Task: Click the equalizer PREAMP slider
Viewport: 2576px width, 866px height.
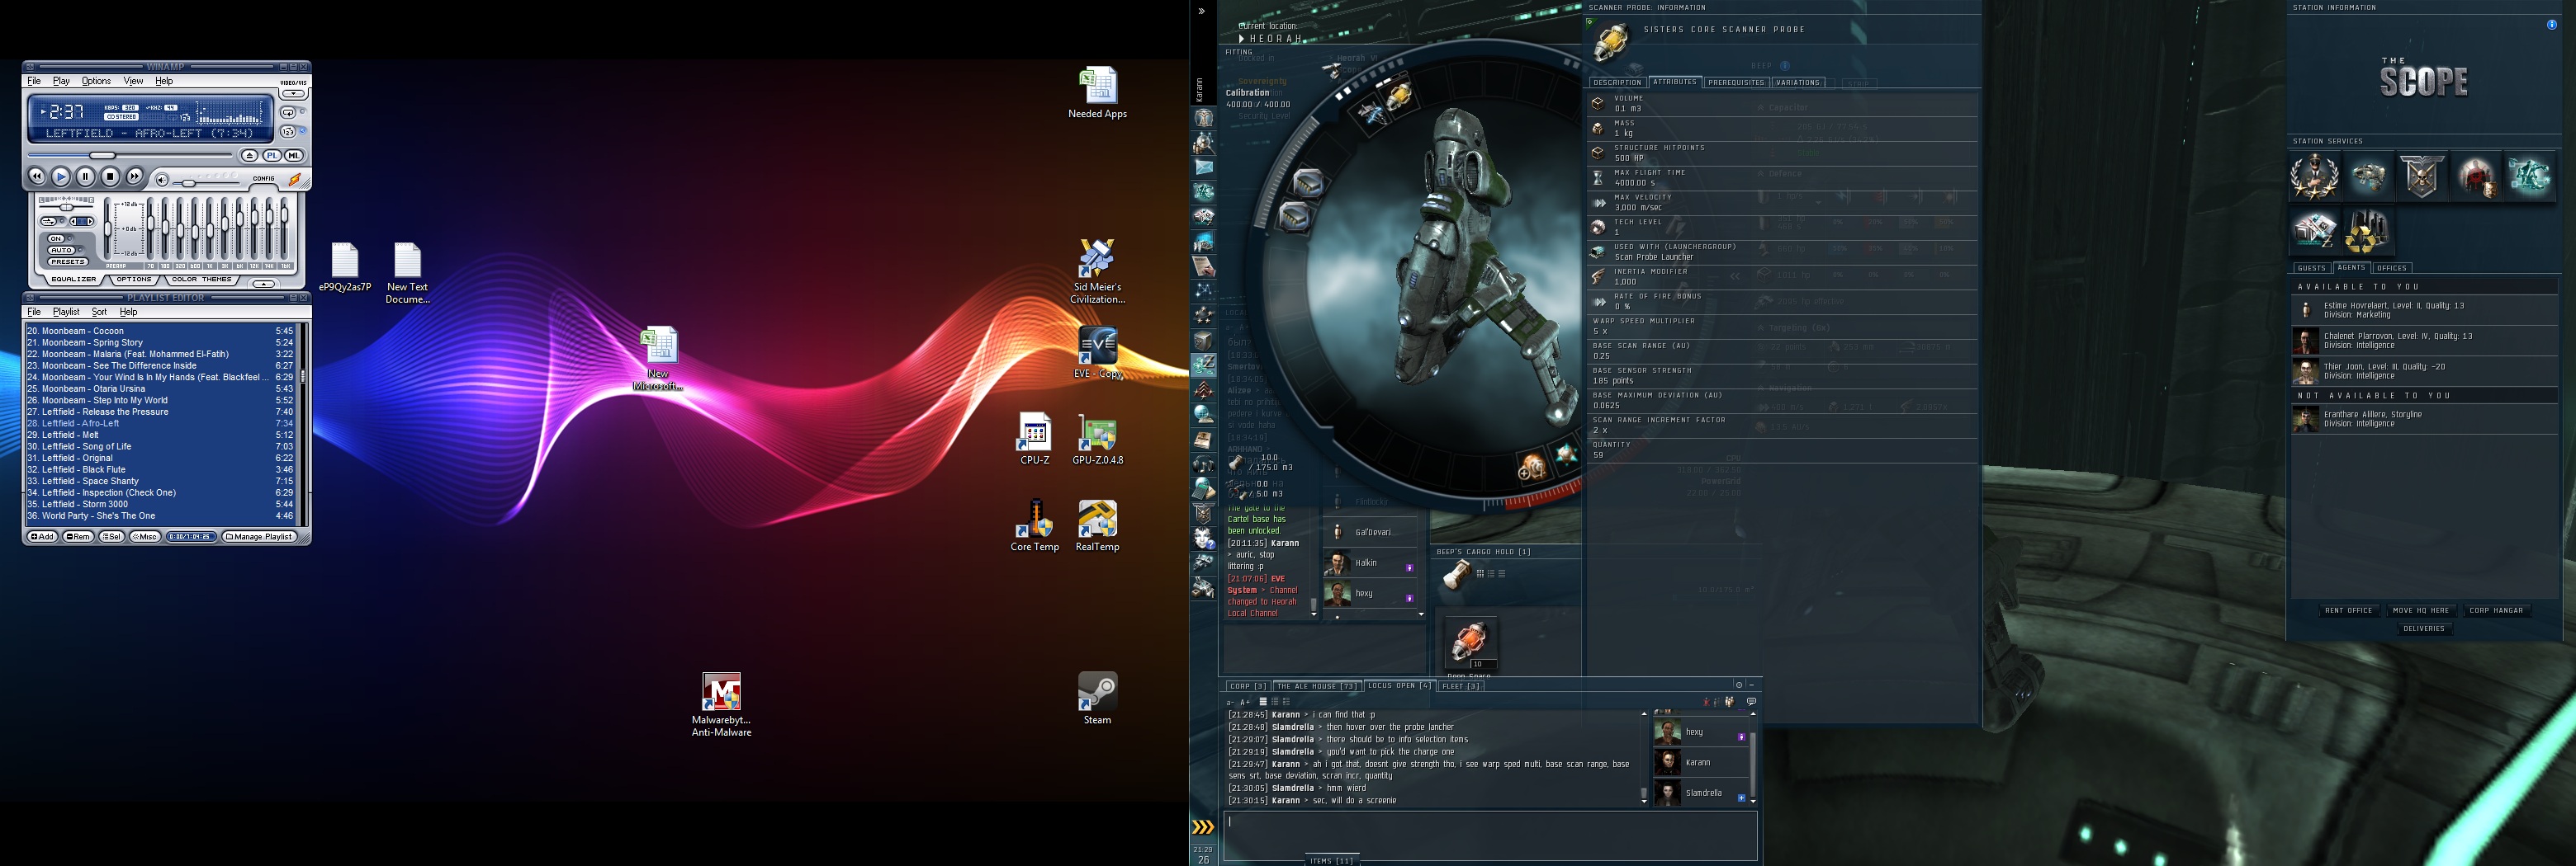Action: pos(110,232)
